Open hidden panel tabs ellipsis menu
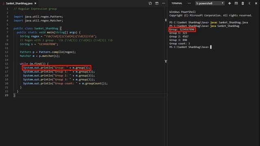260x146 pixels. click(189, 3)
